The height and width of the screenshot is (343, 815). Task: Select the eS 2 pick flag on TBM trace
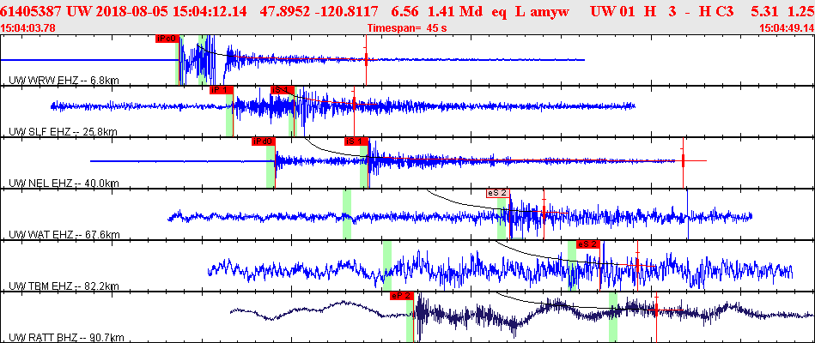588,244
